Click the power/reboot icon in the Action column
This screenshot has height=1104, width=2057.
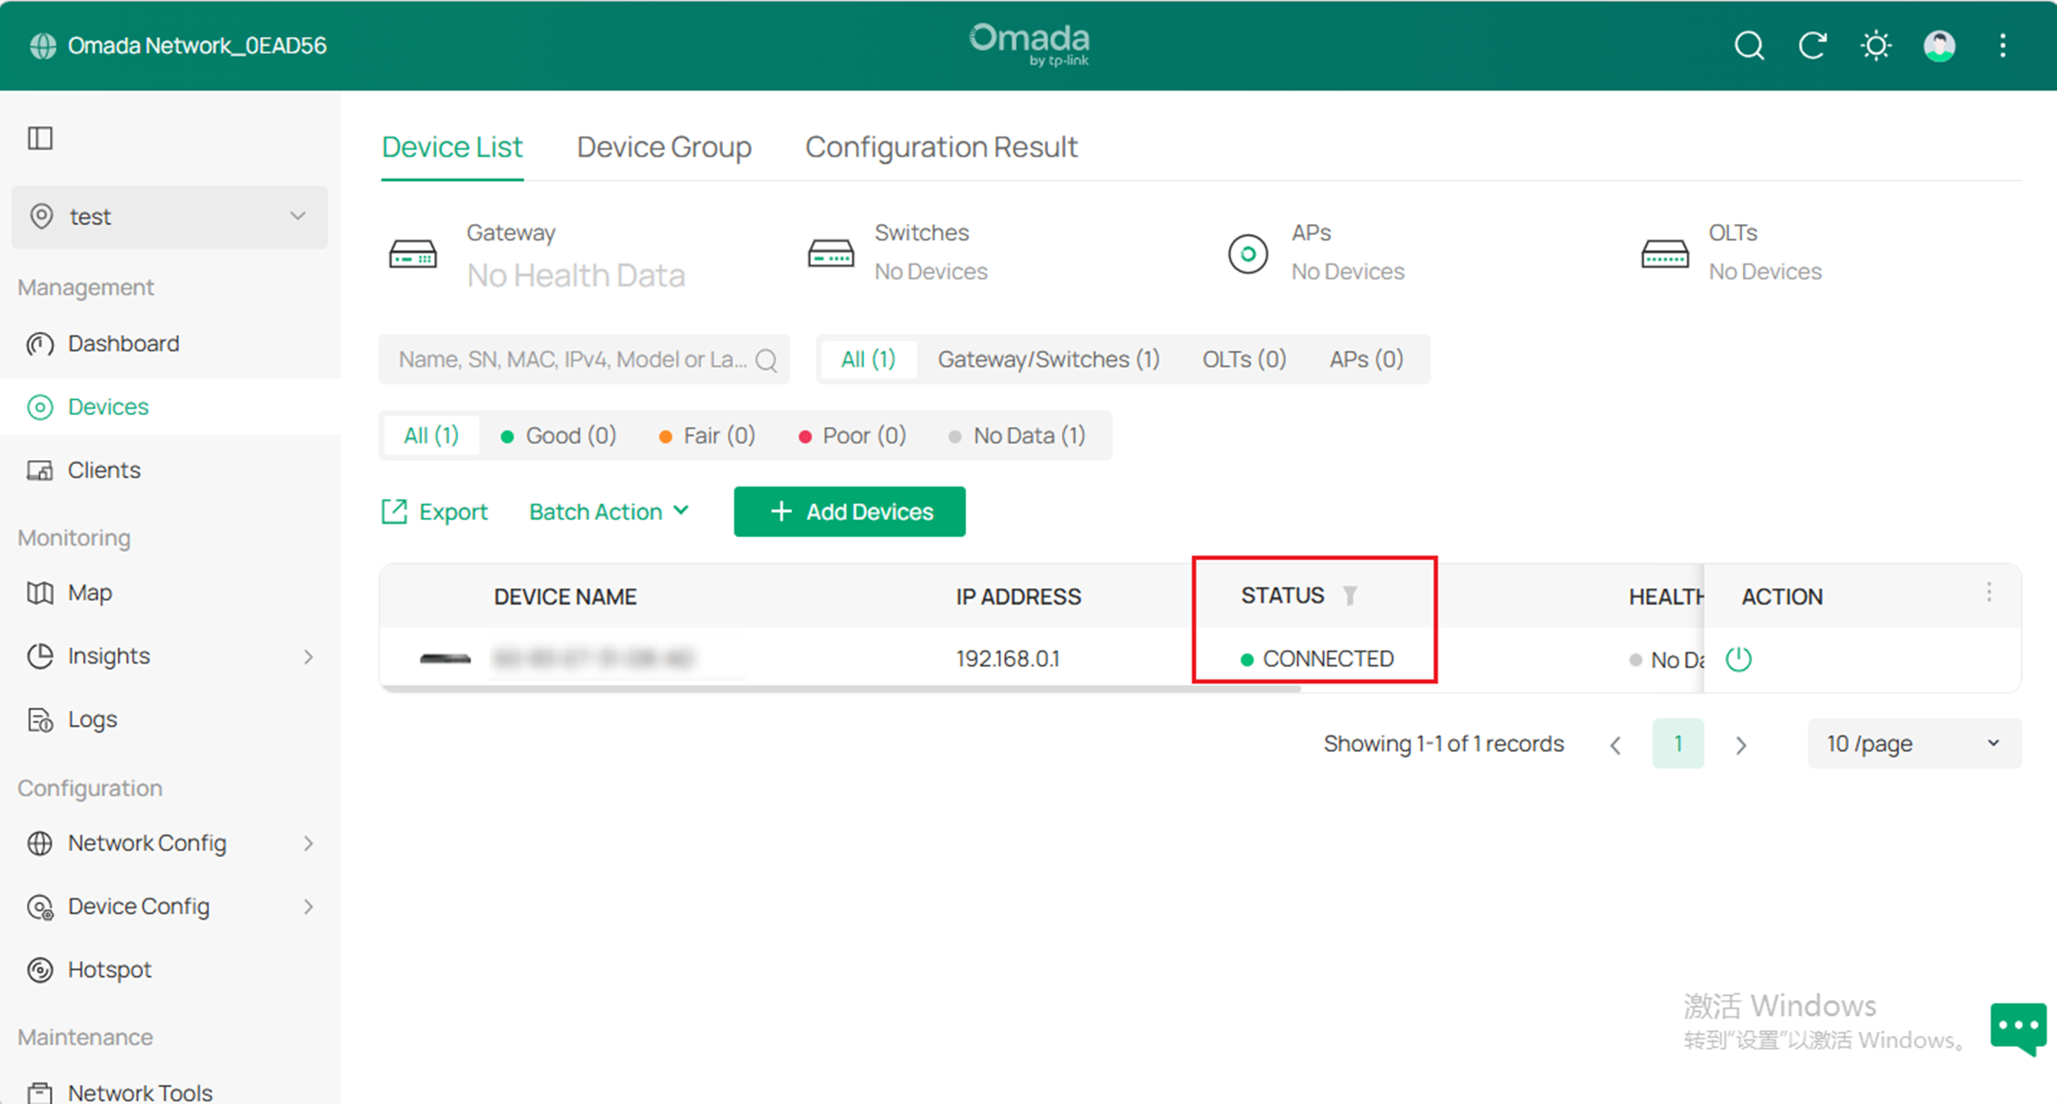pos(1739,658)
